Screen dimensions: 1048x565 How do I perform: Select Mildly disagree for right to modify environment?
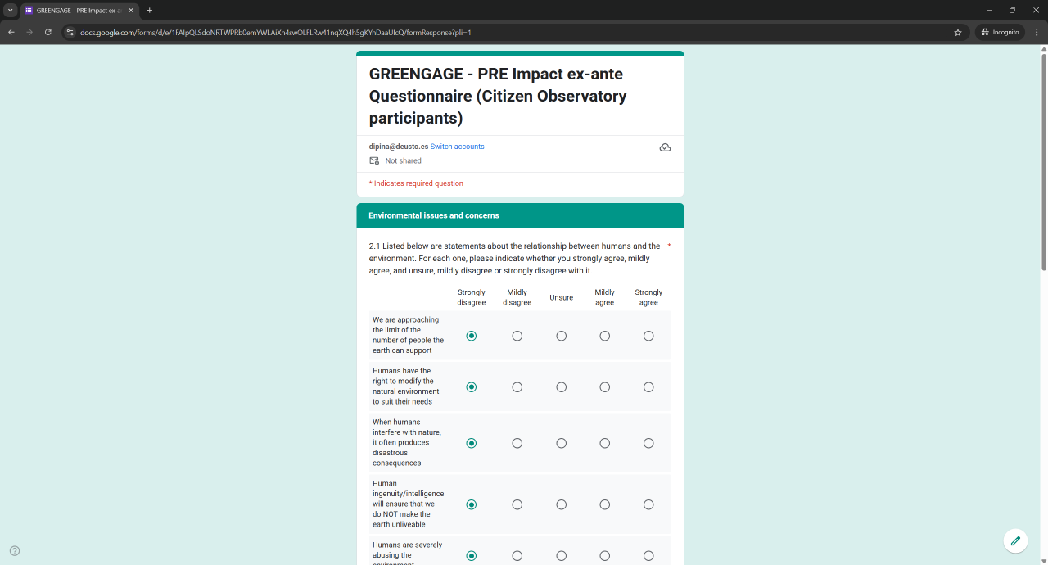517,386
